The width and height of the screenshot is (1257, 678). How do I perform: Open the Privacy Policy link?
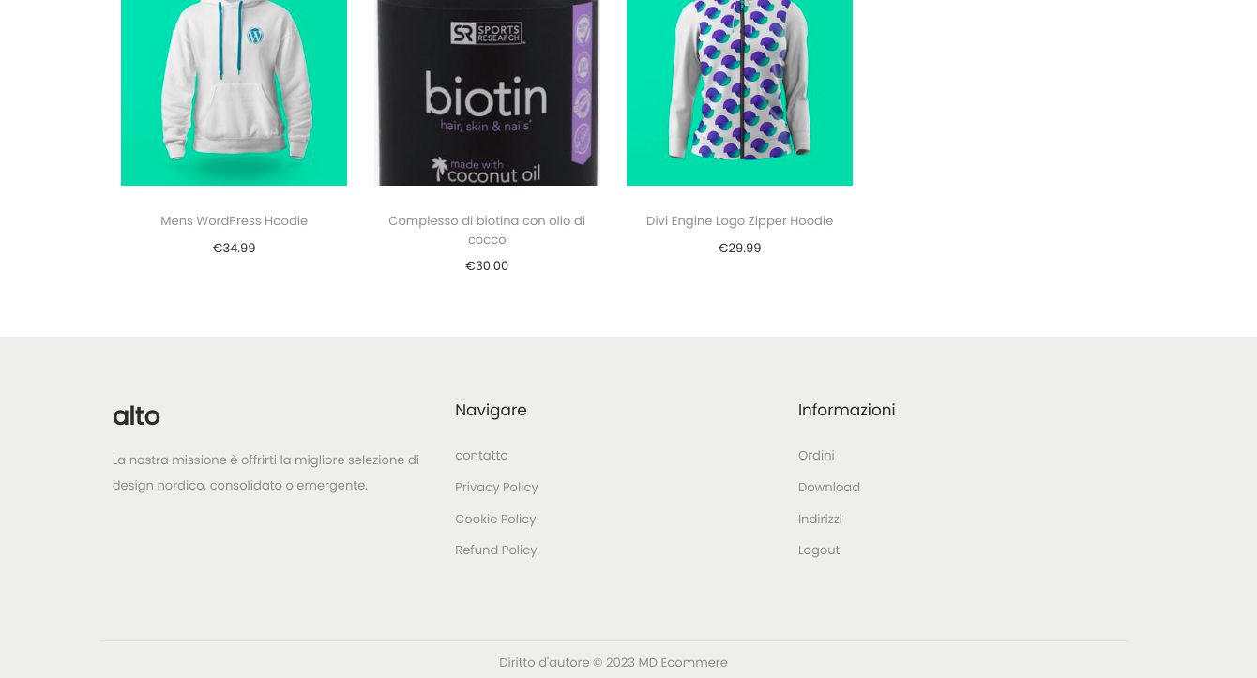coord(496,488)
